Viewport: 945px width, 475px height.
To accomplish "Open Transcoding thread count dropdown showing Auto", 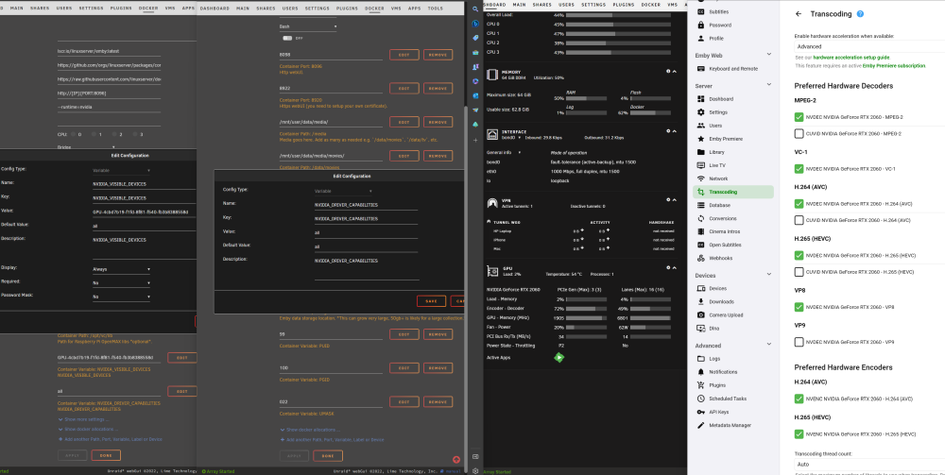I will (x=869, y=465).
